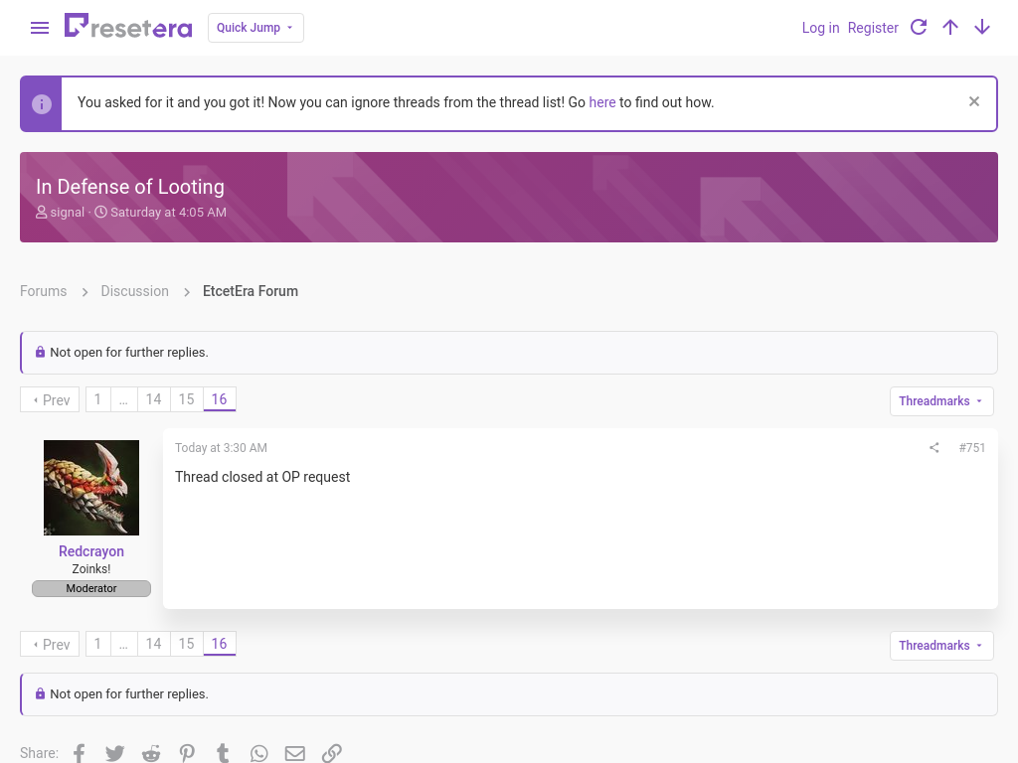Copy thread link icon
Viewport: 1018px width, 763px height.
click(x=332, y=753)
